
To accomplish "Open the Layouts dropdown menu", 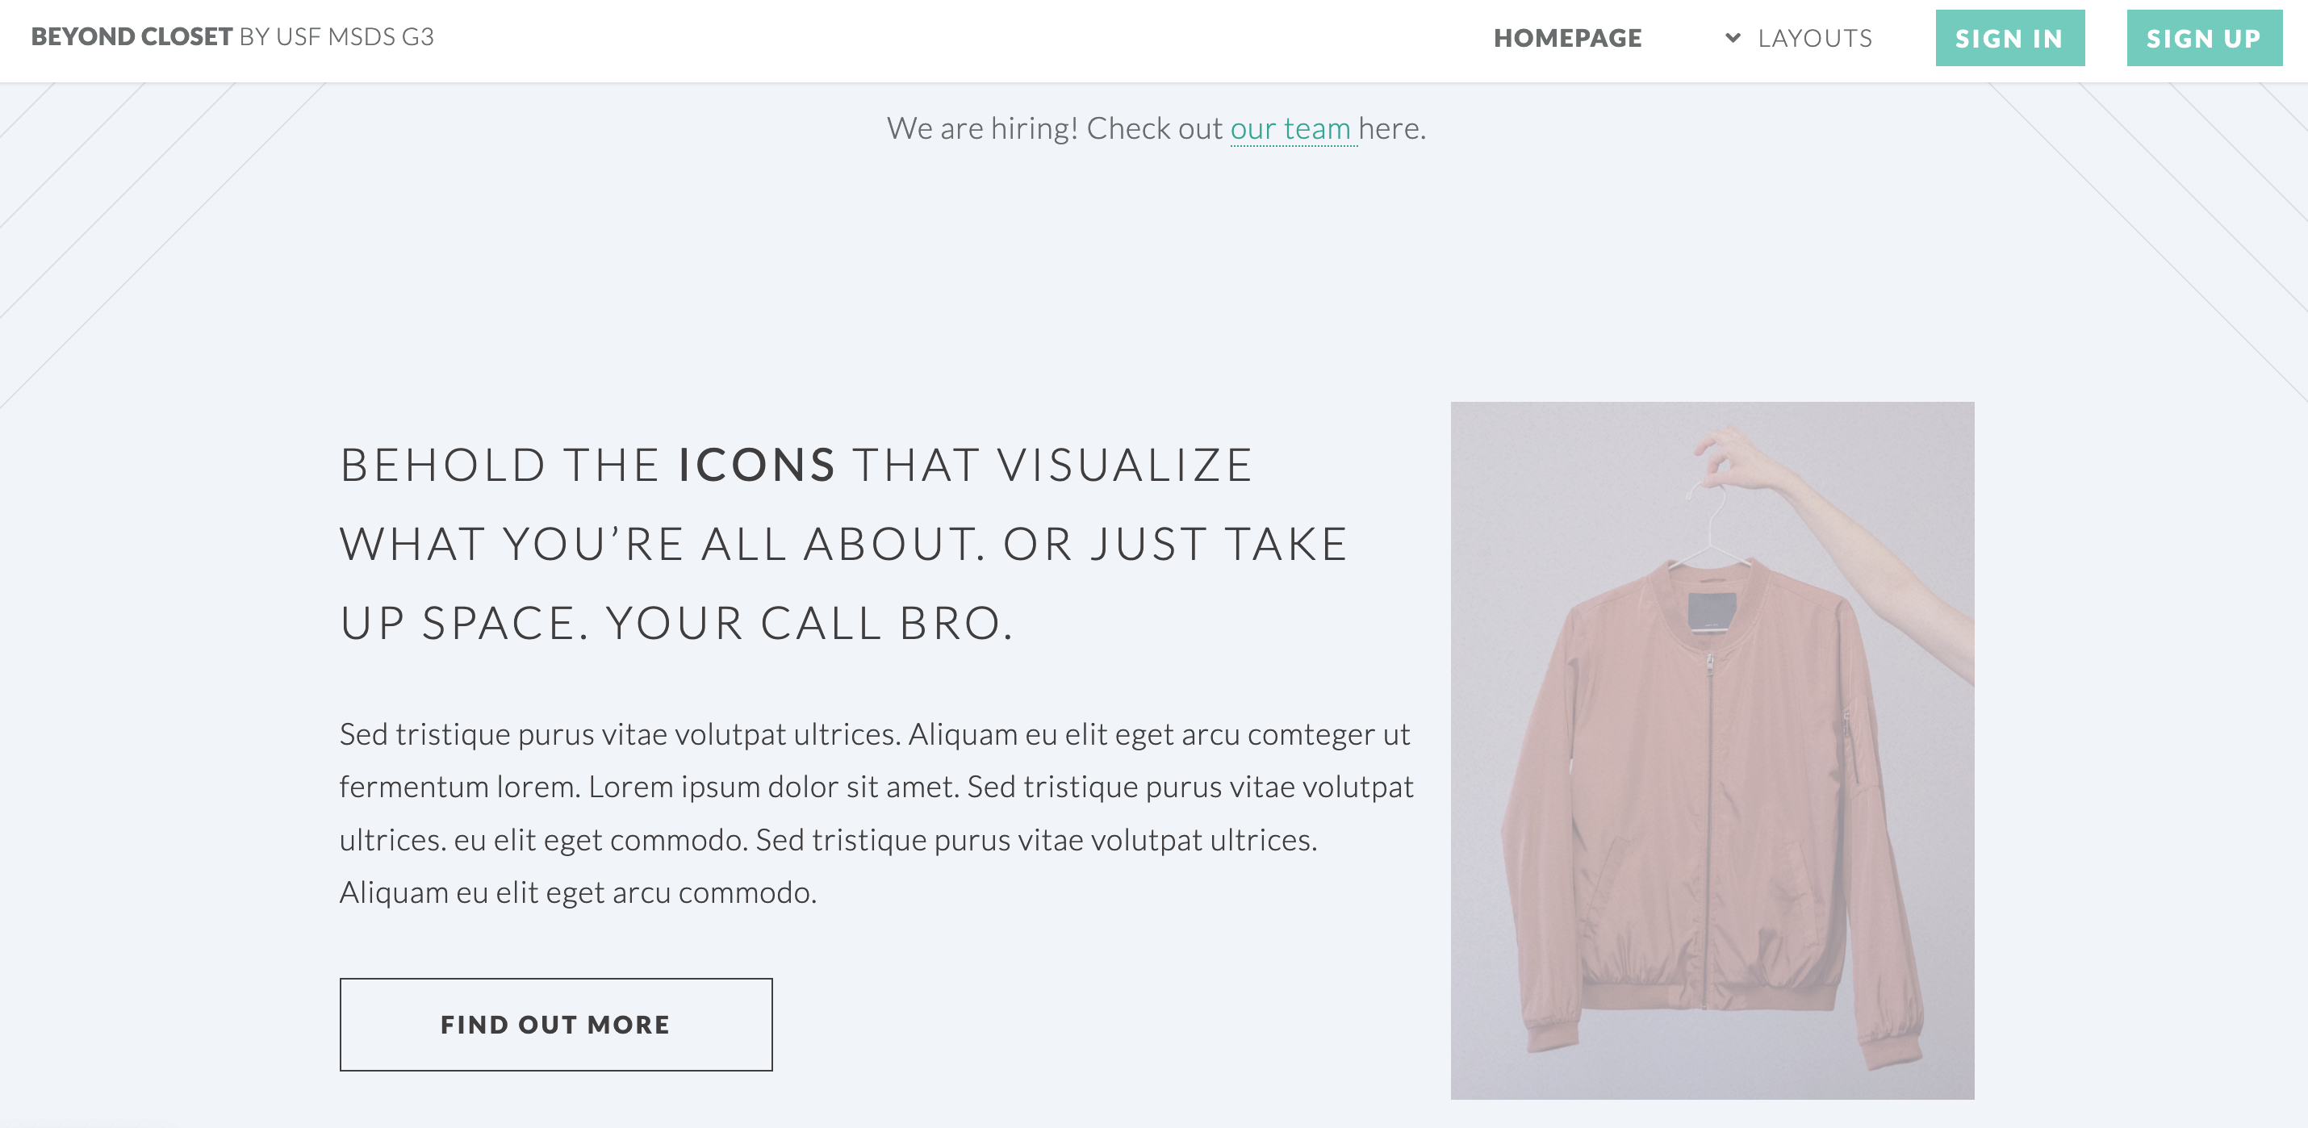I will [x=1798, y=38].
